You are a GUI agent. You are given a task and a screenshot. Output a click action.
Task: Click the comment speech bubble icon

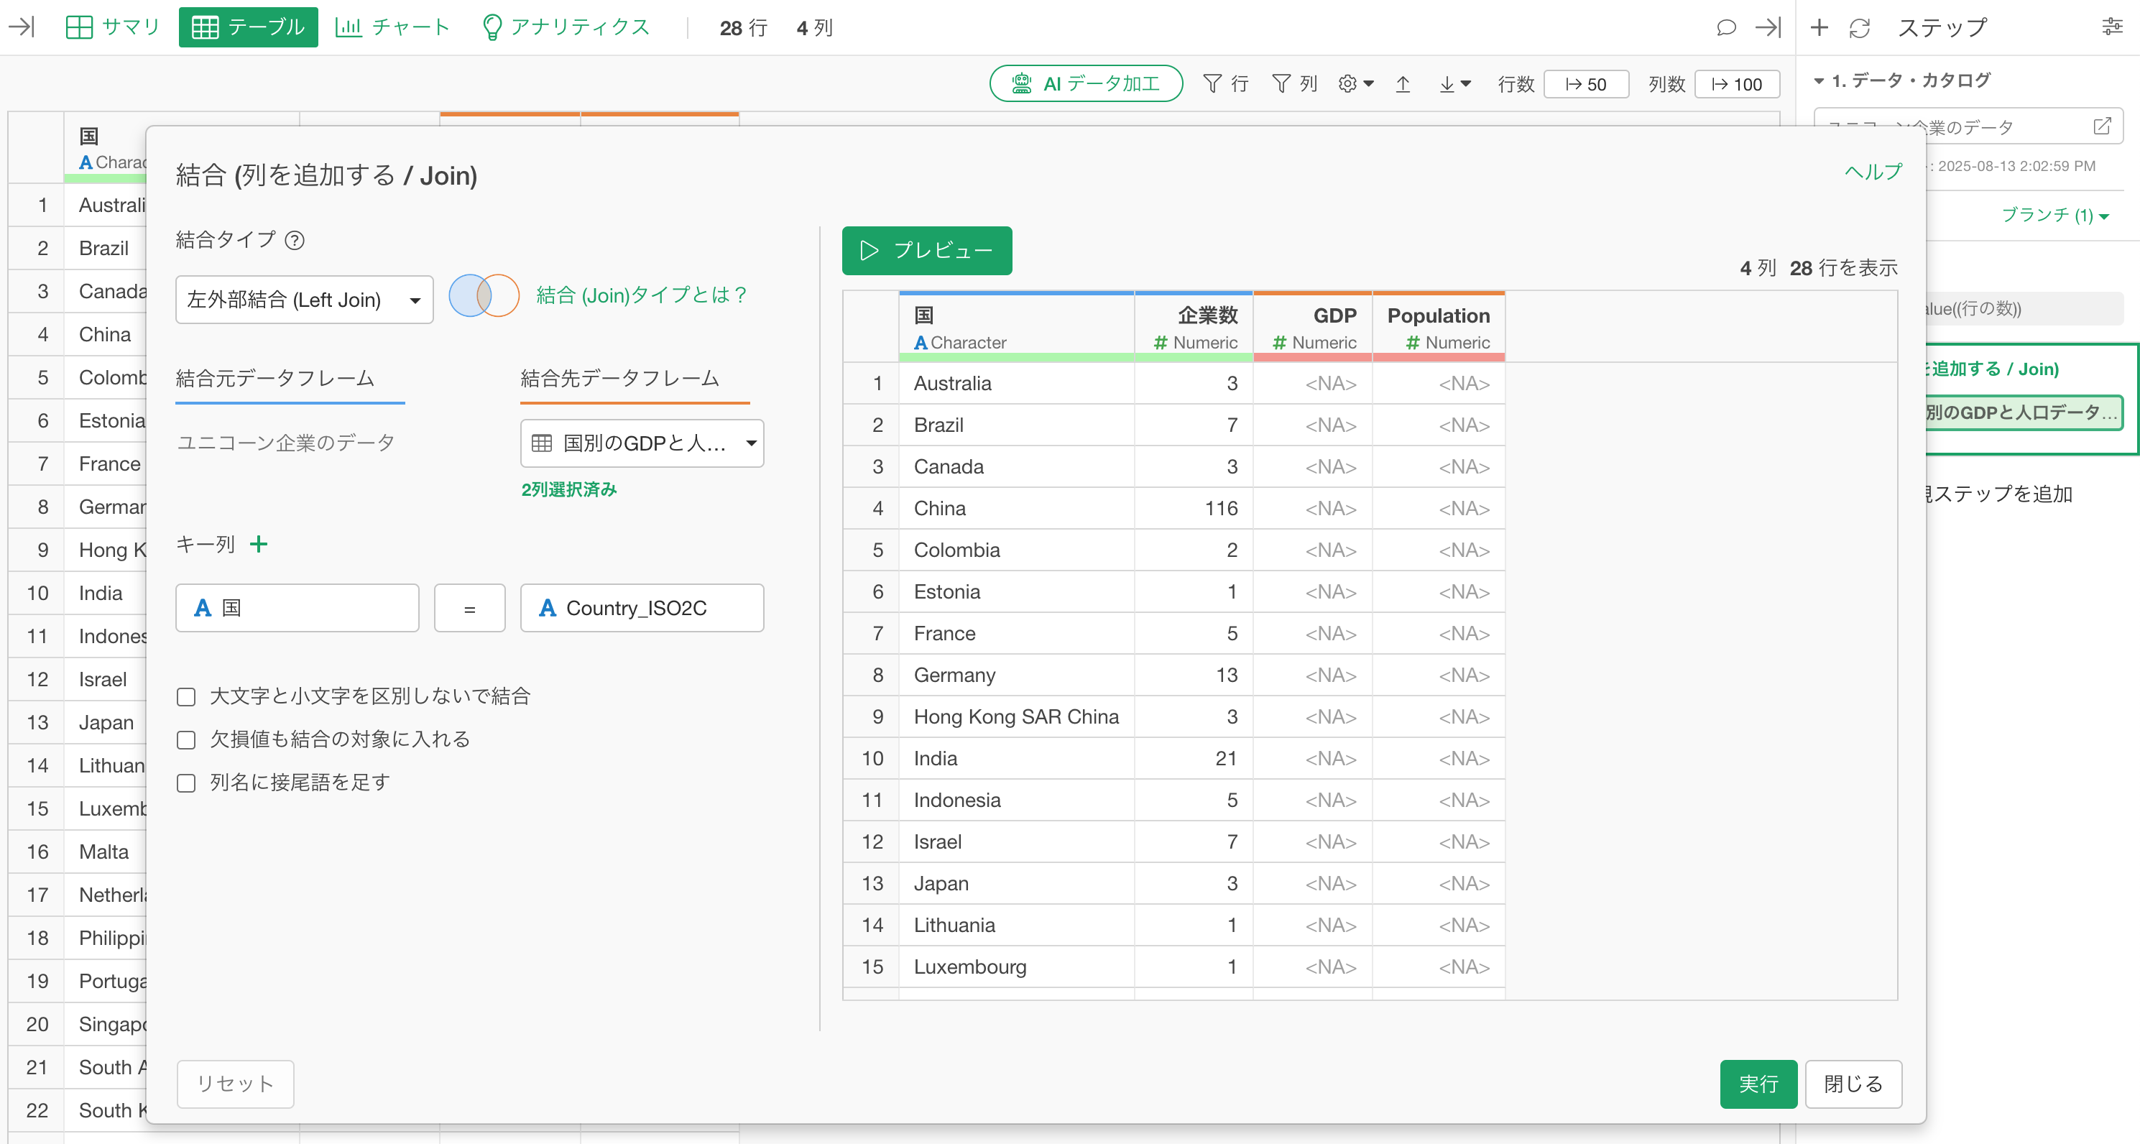[1726, 27]
